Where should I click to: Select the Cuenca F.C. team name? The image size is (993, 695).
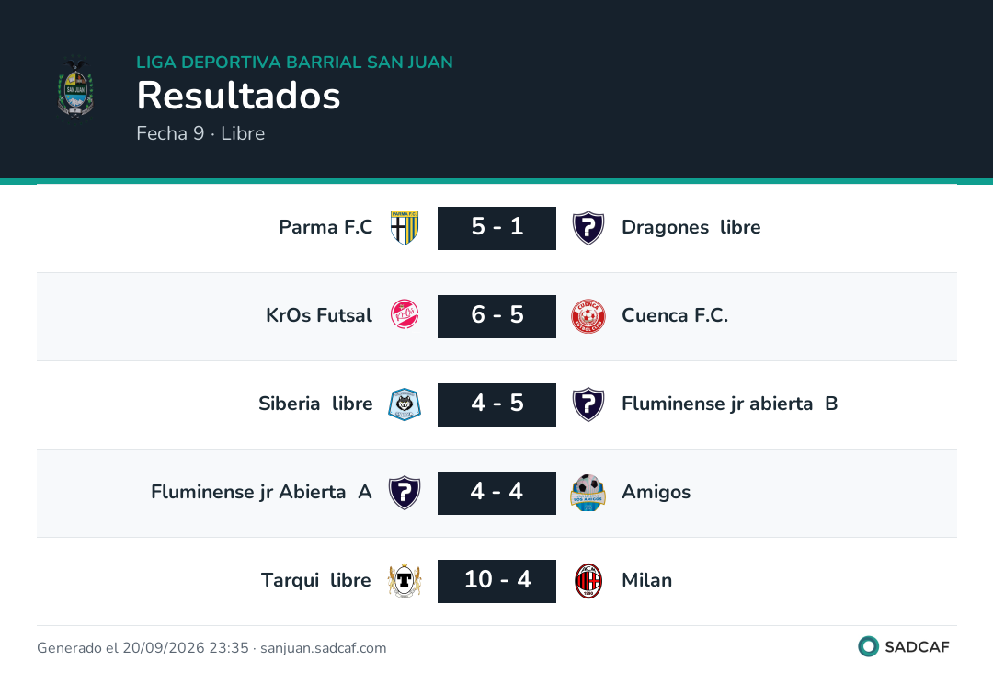[x=675, y=315]
